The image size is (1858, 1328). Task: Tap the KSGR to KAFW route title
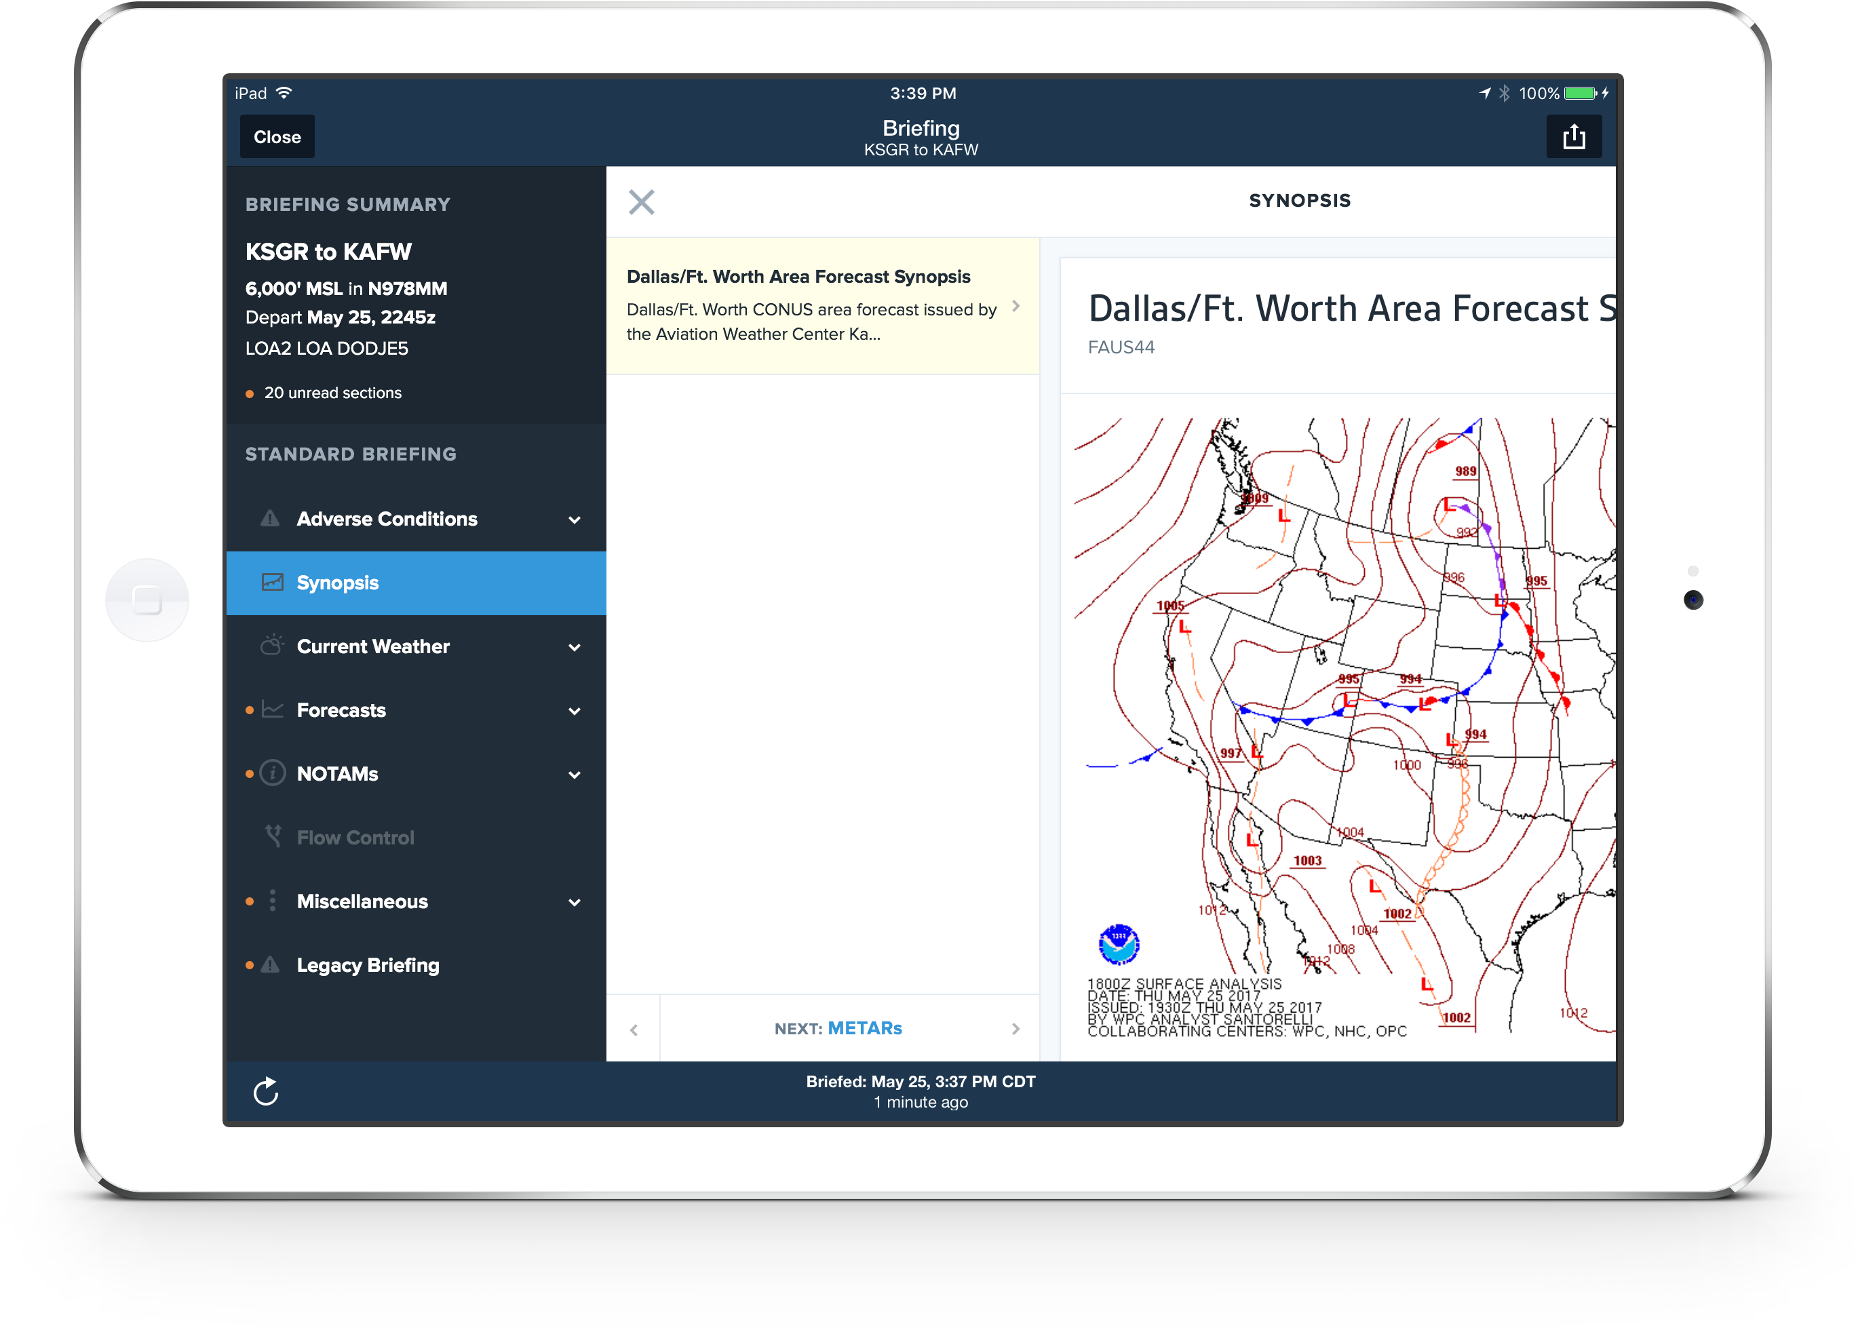click(x=328, y=251)
